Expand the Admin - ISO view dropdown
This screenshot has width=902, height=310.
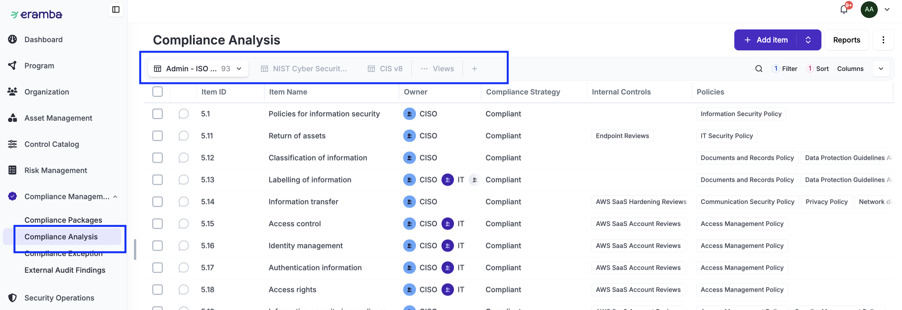pyautogui.click(x=239, y=69)
